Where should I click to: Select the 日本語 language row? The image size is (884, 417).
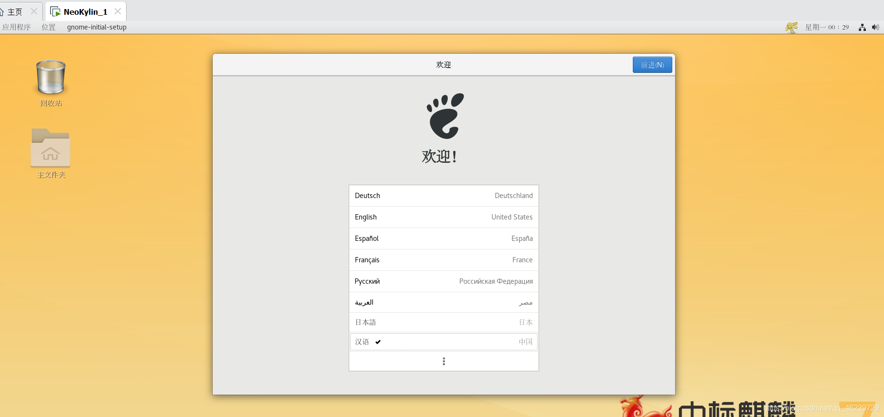444,322
